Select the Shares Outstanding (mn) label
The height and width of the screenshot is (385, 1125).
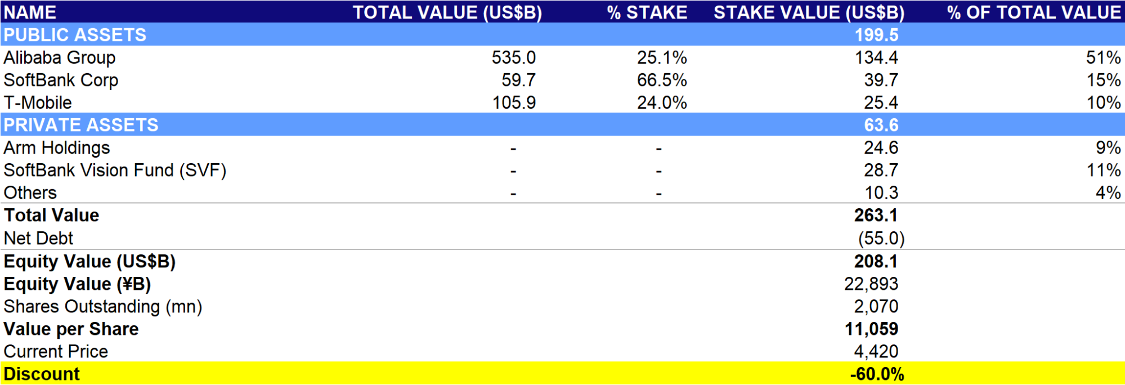[x=103, y=307]
